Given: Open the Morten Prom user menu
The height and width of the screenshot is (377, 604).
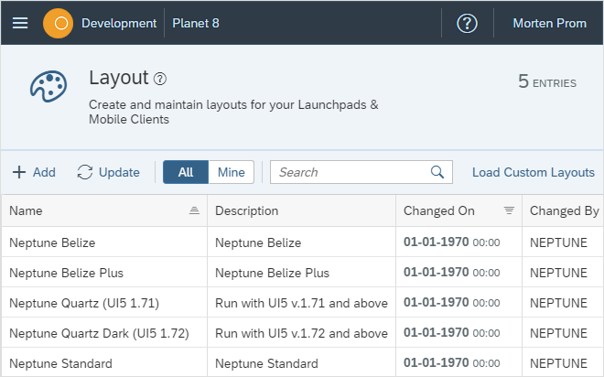Looking at the screenshot, I should [x=549, y=23].
